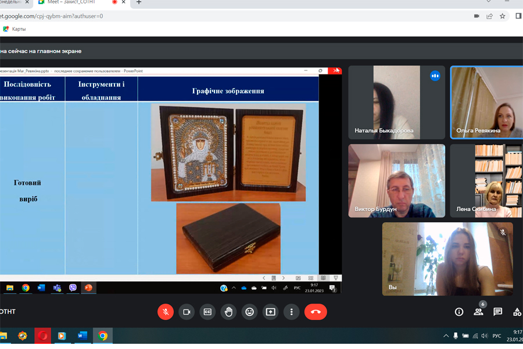Viewport: 523px width, 349px height.
Task: Click the orange eye app icon on taskbar
Action: pos(23,336)
